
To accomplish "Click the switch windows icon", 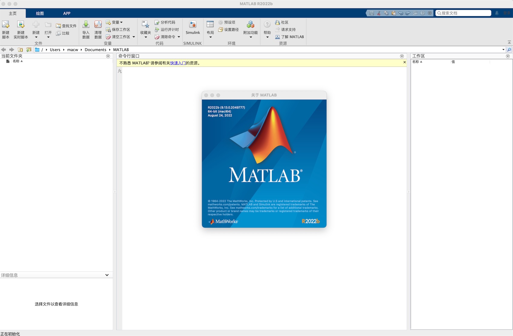I will point(415,13).
